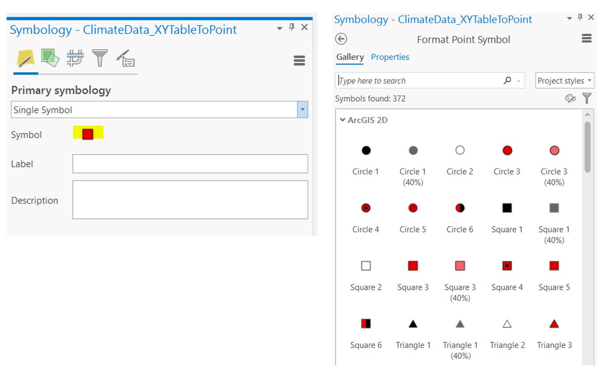Collapse the ArcGIS 2D group
609x378 pixels.
click(343, 120)
